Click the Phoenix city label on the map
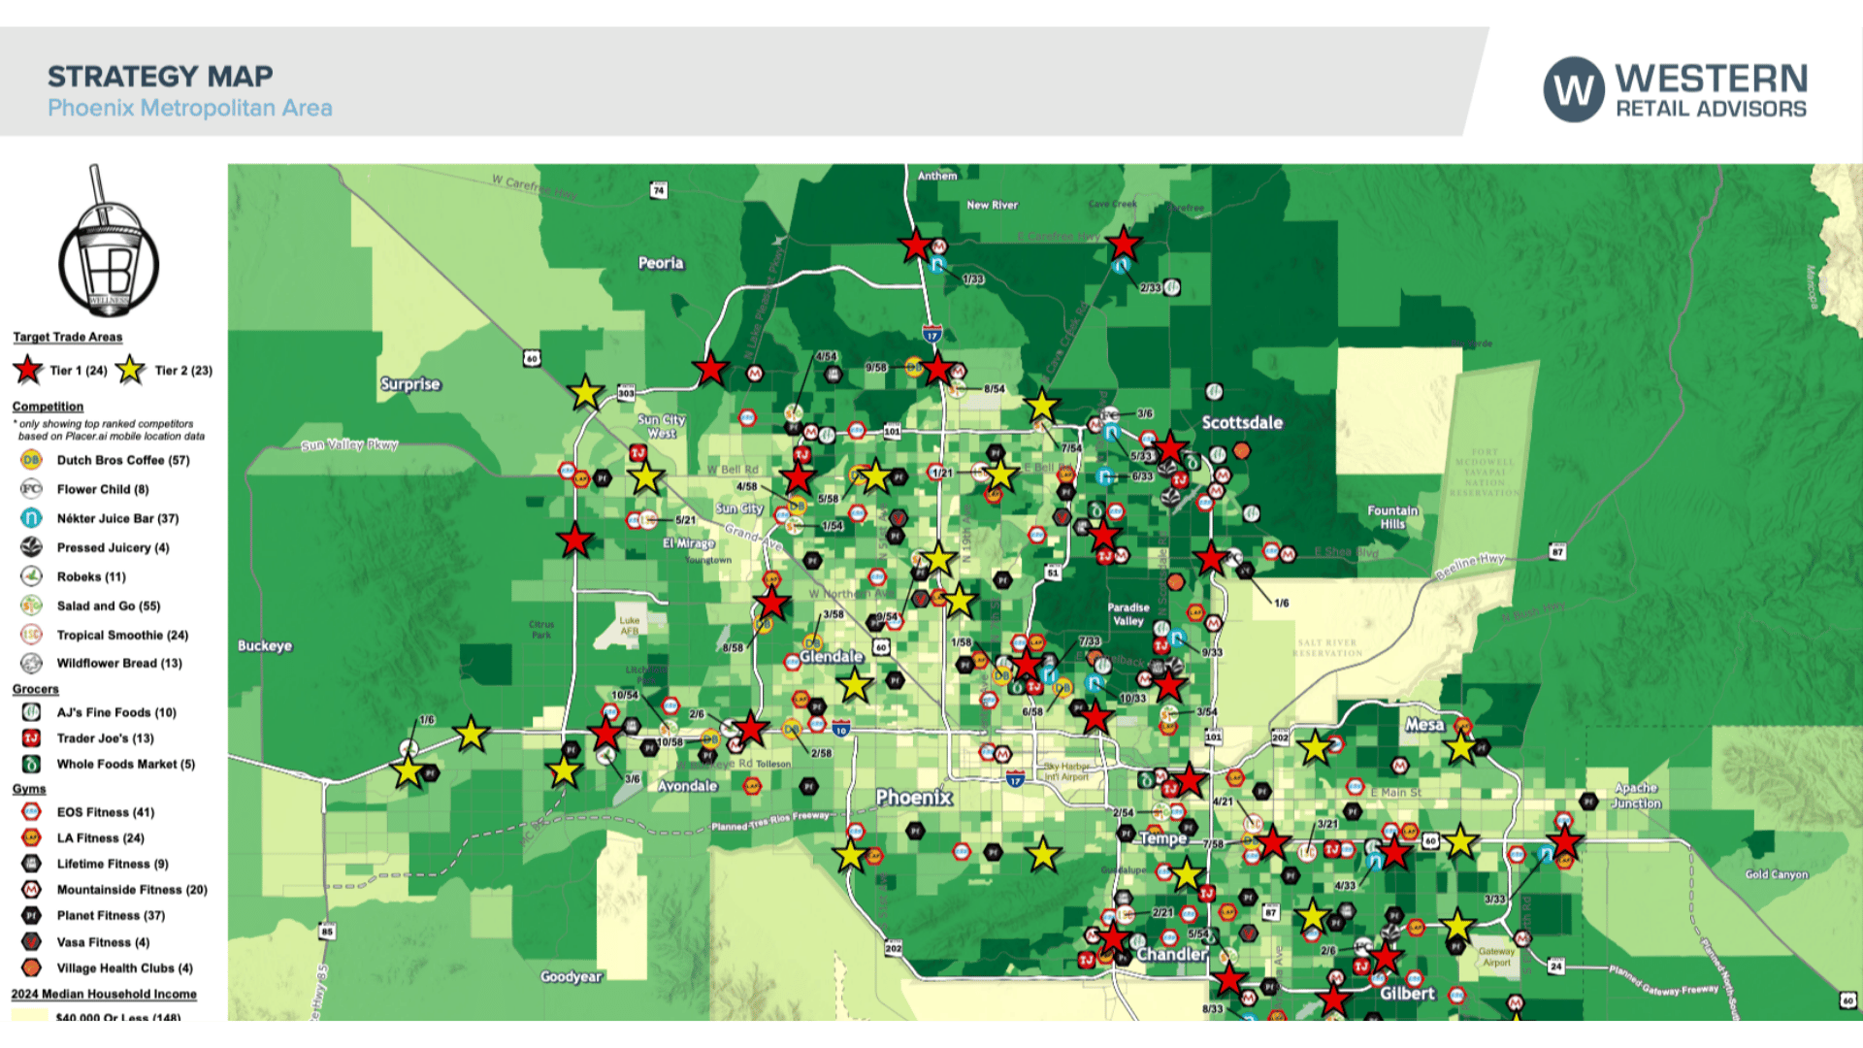The height and width of the screenshot is (1048, 1863). (913, 798)
